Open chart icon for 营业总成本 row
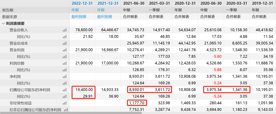276x114 pixels. [64, 43]
